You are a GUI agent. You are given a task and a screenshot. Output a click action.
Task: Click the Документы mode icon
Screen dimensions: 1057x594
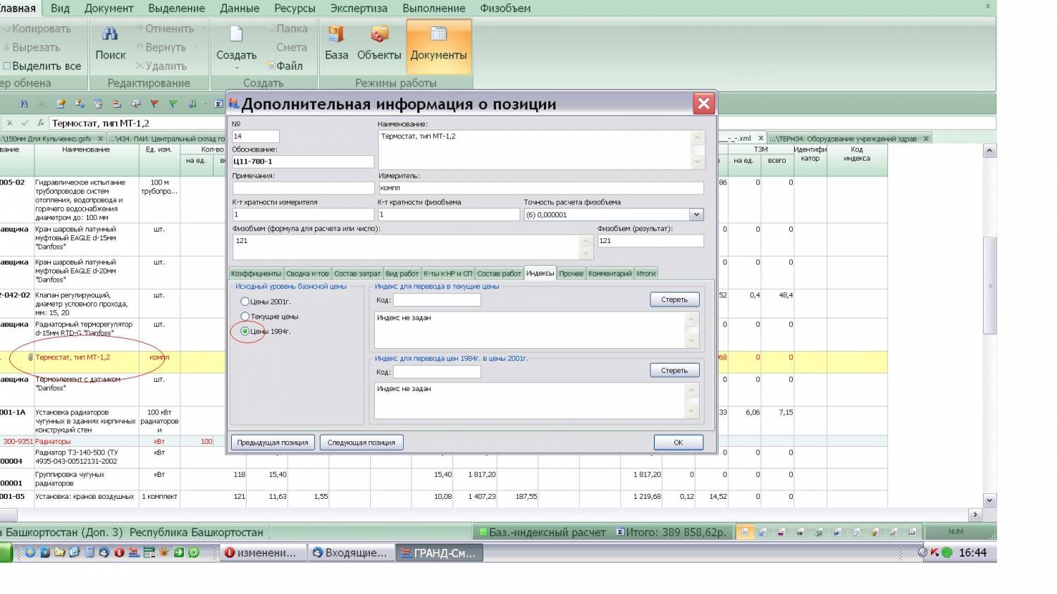(x=438, y=34)
